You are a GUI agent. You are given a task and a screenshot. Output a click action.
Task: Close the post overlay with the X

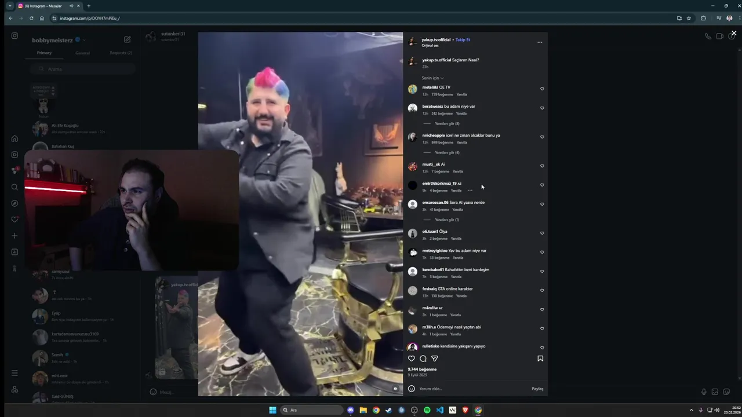pyautogui.click(x=734, y=33)
